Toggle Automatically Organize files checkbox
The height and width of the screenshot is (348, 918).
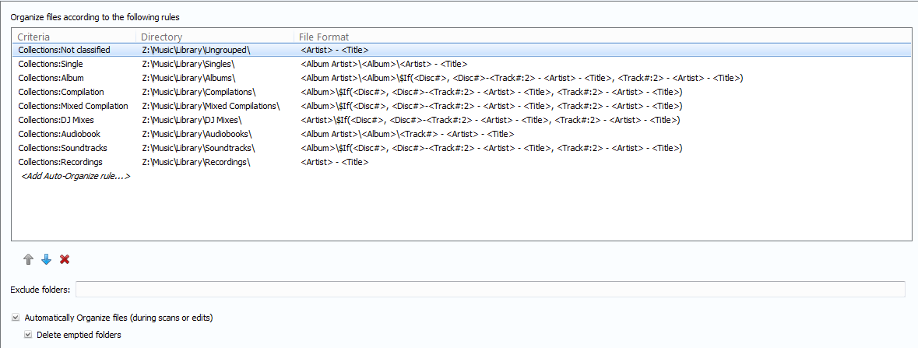16,318
